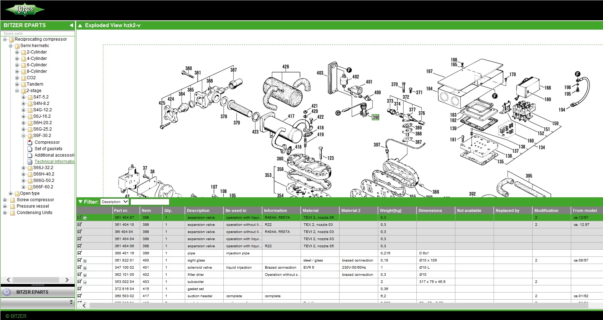Click the filter text input field
This screenshot has height=320, width=603.
point(150,202)
